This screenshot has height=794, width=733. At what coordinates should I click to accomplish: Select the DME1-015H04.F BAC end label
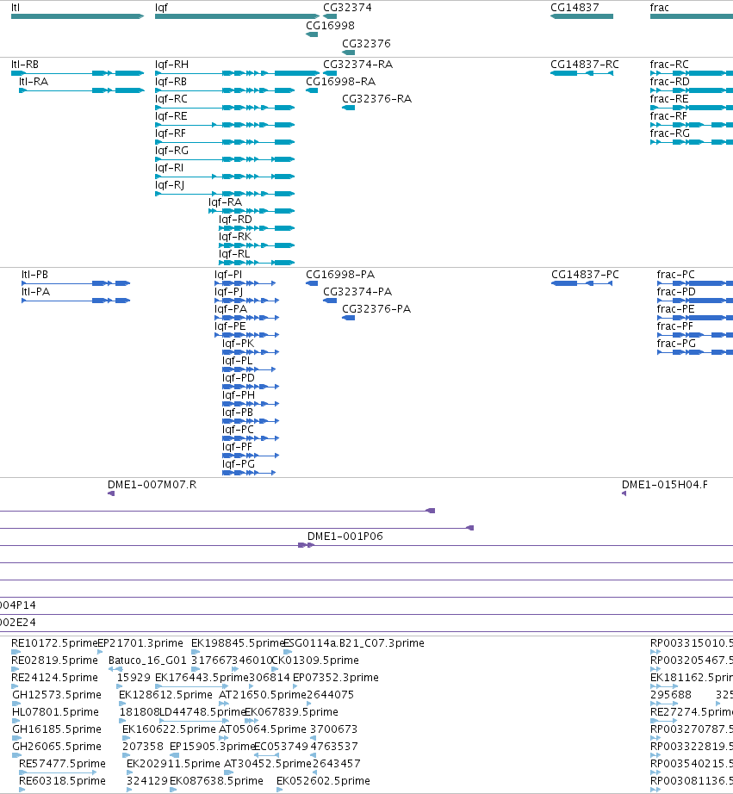click(665, 485)
